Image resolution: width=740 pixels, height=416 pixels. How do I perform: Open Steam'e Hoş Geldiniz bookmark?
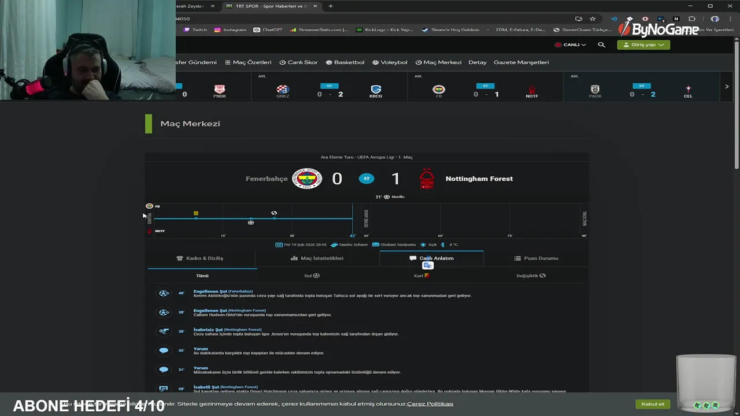click(x=451, y=29)
